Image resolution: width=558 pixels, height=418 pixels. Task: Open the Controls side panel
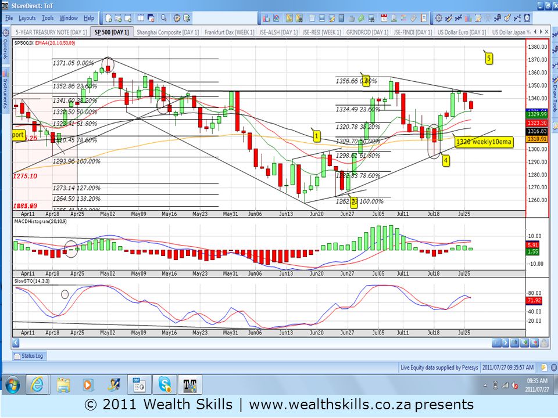tap(5, 45)
